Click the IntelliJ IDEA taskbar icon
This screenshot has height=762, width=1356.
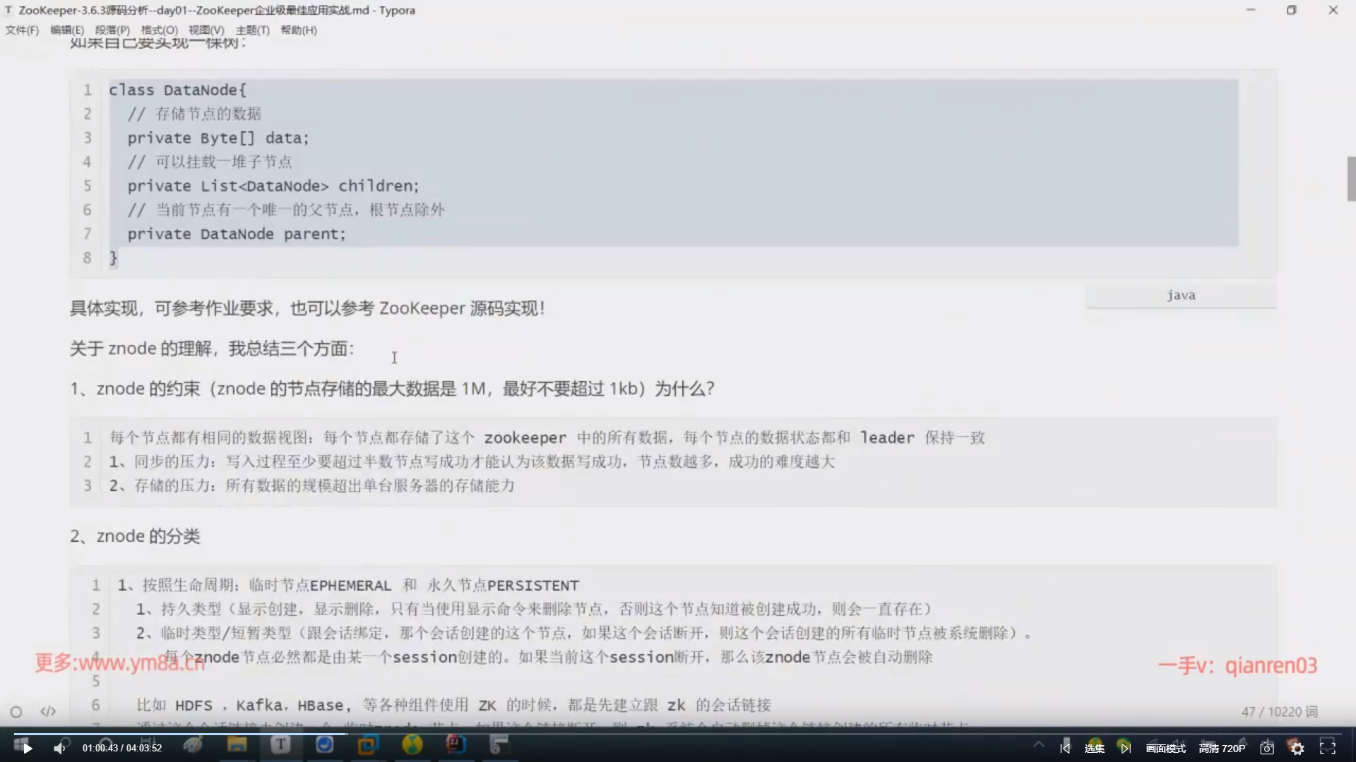coord(456,745)
